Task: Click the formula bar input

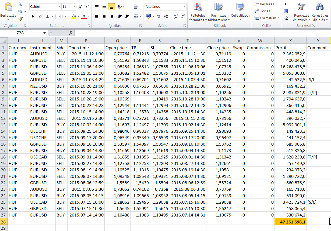Action: pos(203,33)
